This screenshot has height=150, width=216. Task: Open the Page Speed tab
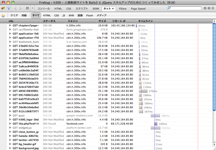coord(138,9)
